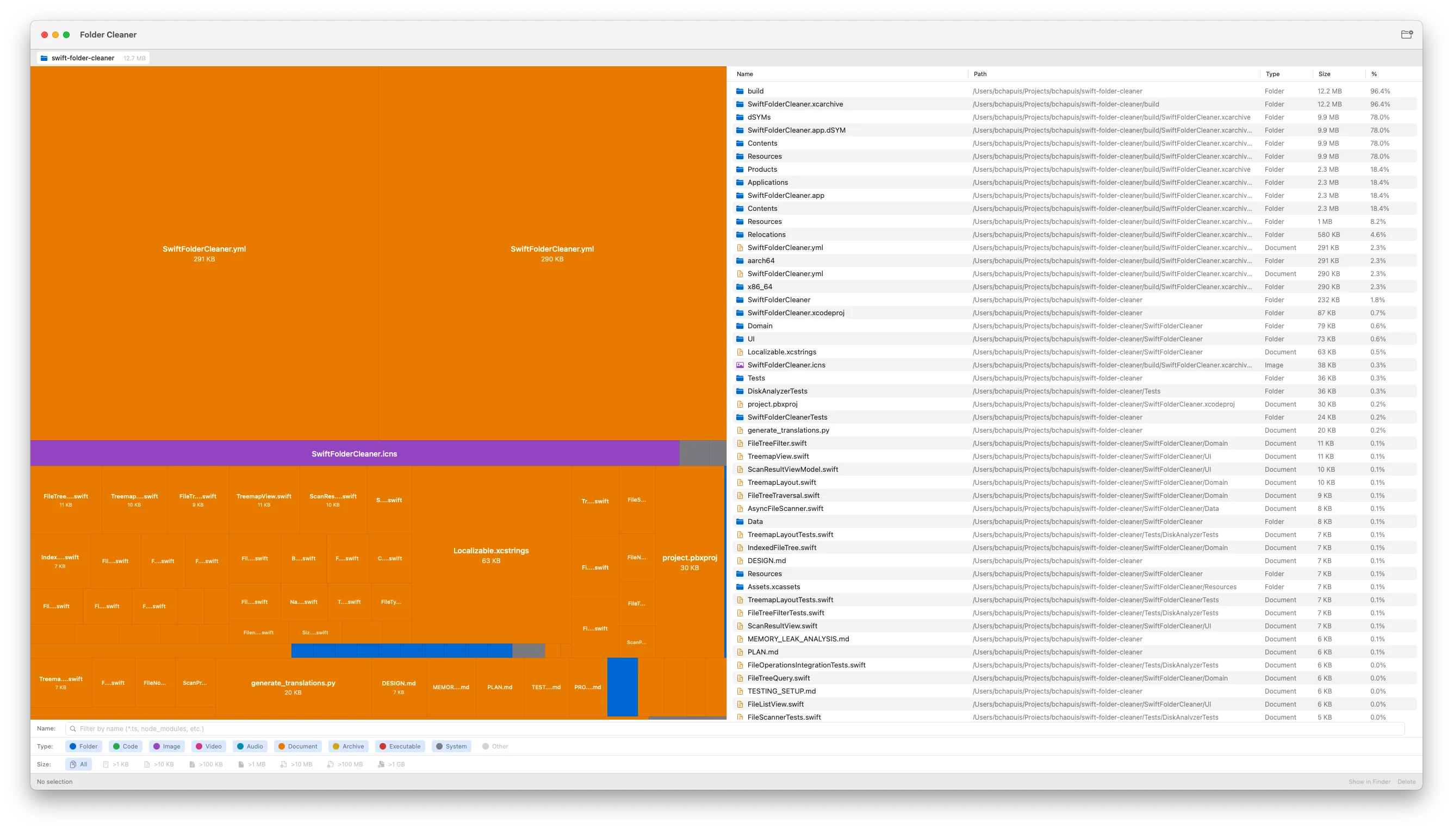Screen dimensions: 1453x830
Task: Click the dSYMs folder icon in list
Action: pyautogui.click(x=740, y=117)
